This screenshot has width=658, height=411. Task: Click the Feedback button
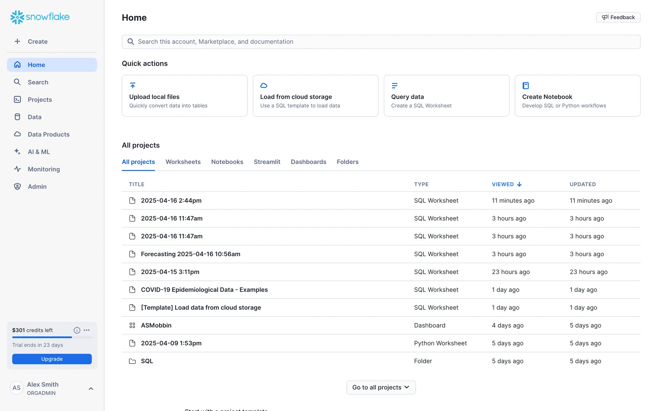point(618,17)
